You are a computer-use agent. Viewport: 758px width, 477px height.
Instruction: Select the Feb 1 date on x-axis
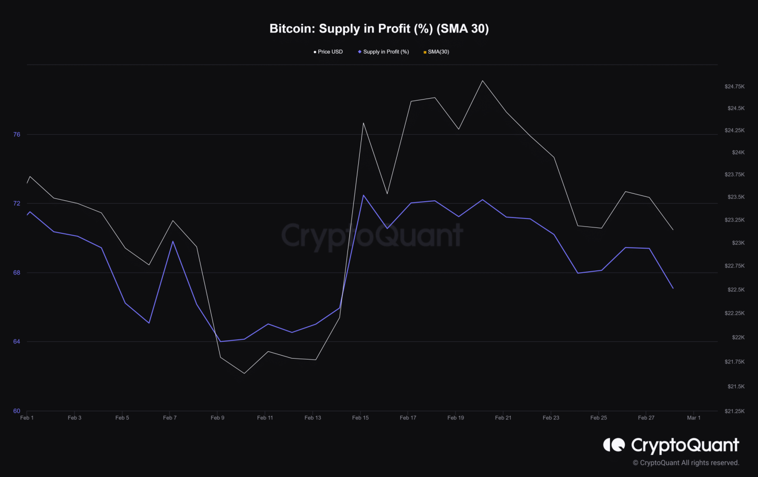pyautogui.click(x=27, y=418)
